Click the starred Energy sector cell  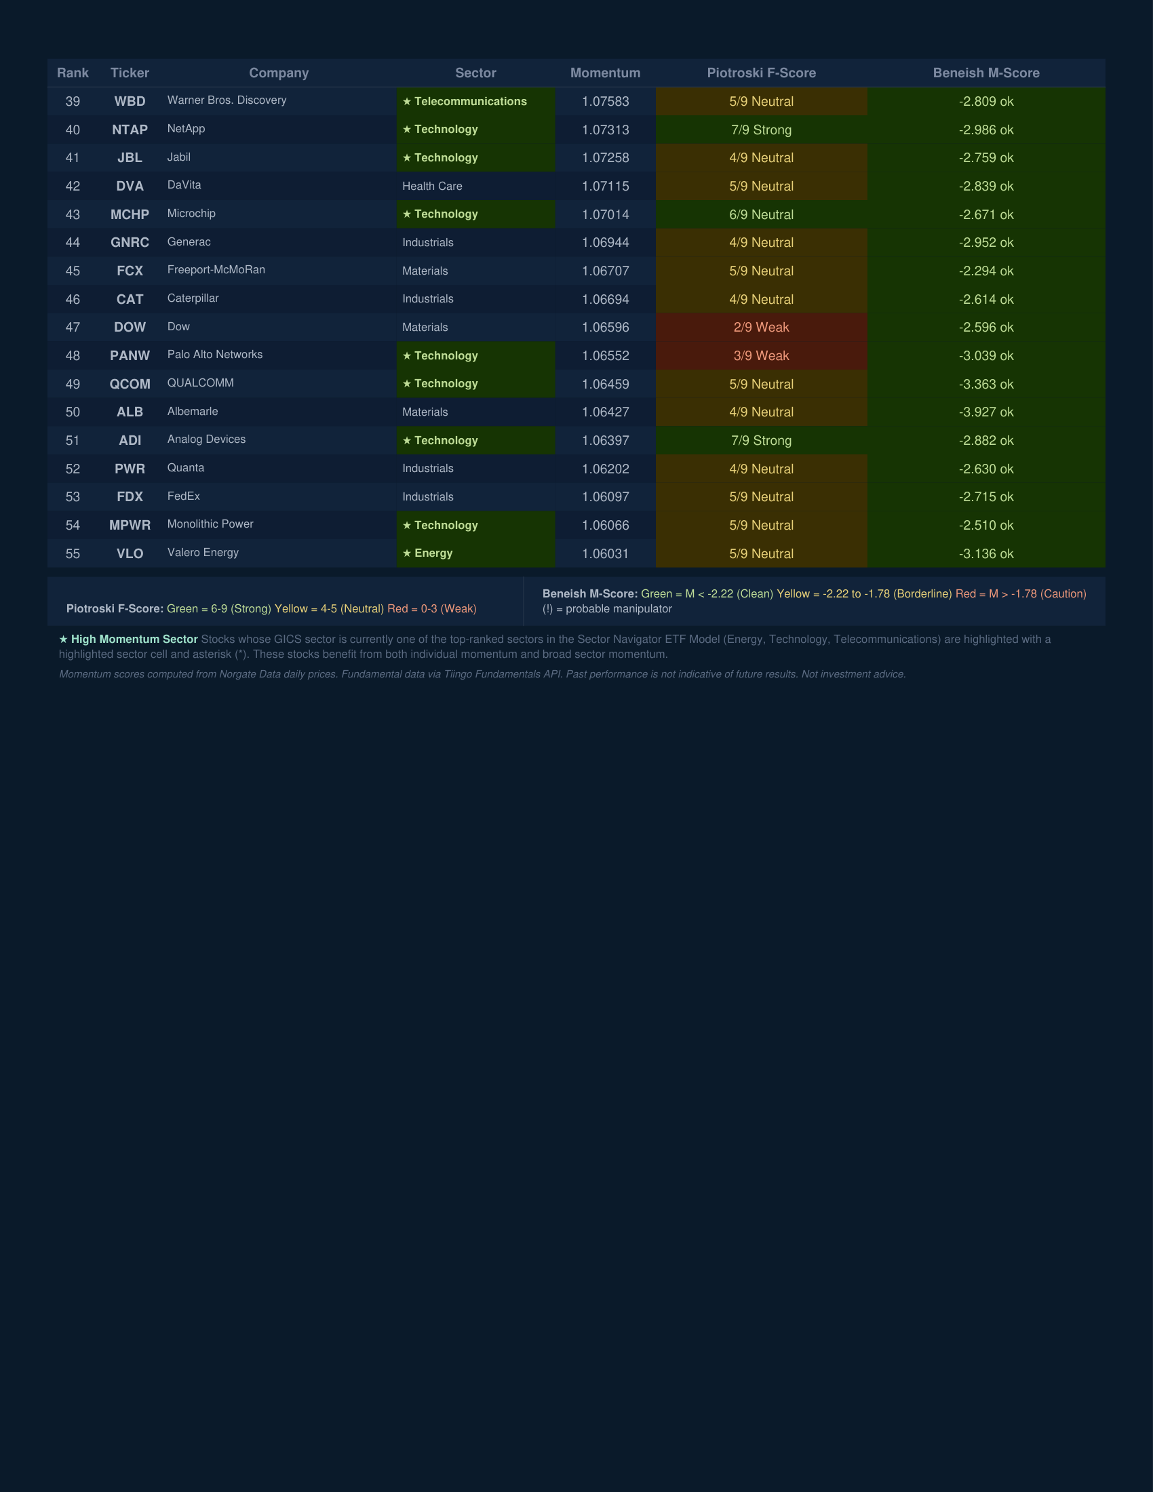[x=475, y=553]
